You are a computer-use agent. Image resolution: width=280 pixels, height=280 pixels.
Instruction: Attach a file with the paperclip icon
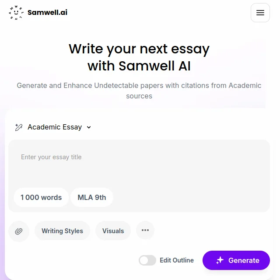[19, 231]
